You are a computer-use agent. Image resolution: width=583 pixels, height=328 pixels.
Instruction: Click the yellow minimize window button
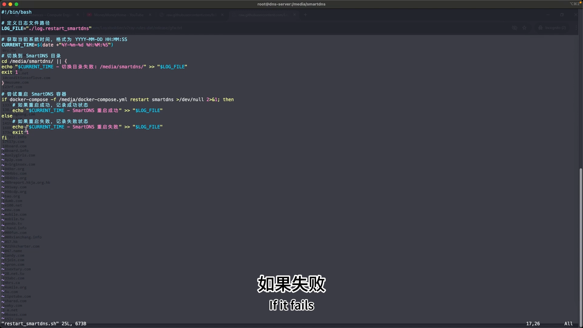coord(10,4)
